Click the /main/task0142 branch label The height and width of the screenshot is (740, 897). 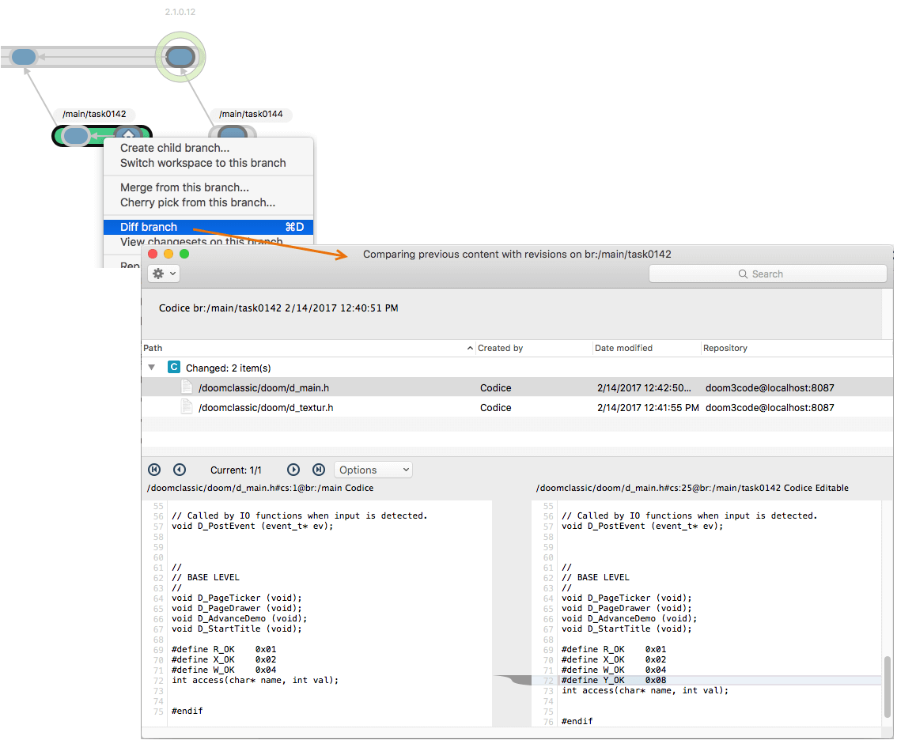[94, 114]
